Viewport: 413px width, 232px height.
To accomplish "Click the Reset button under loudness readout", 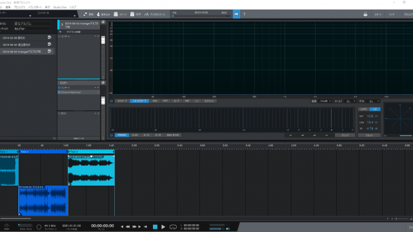I will coord(369,135).
